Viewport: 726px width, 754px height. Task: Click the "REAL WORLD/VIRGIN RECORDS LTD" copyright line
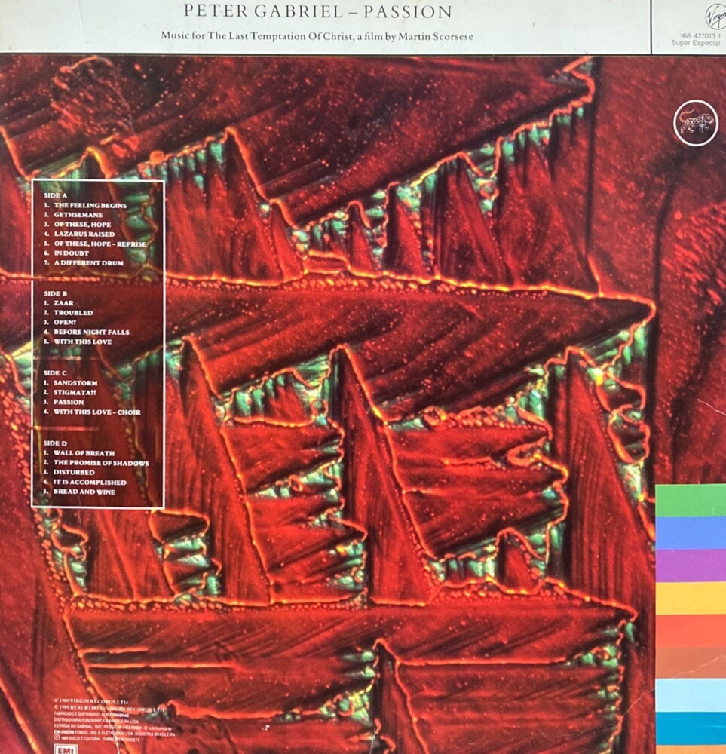(x=109, y=709)
